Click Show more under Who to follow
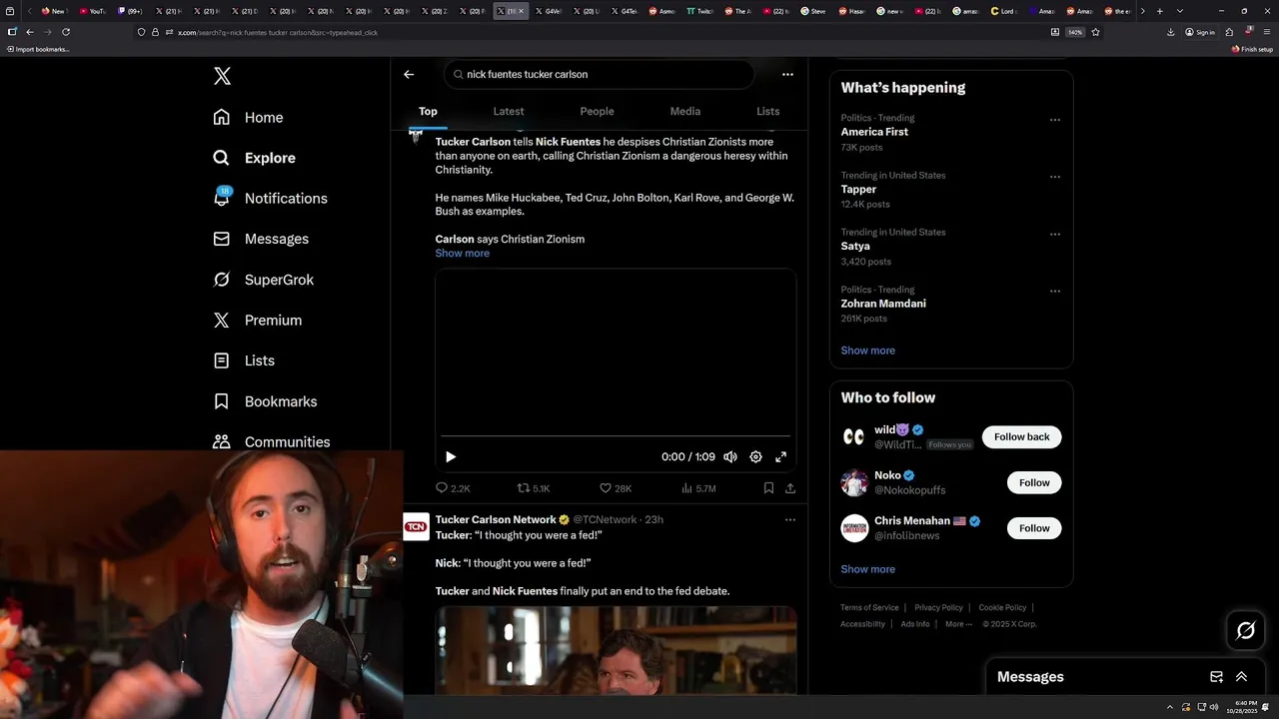 (867, 569)
